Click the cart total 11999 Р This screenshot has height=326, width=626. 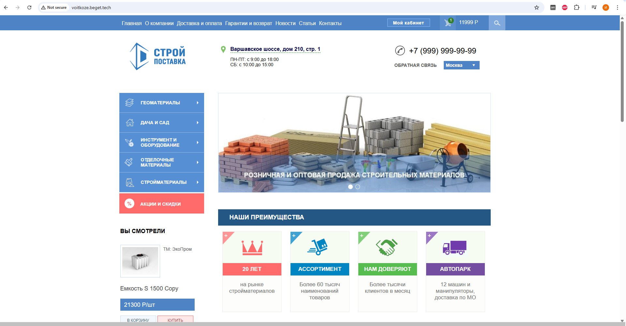tap(469, 22)
